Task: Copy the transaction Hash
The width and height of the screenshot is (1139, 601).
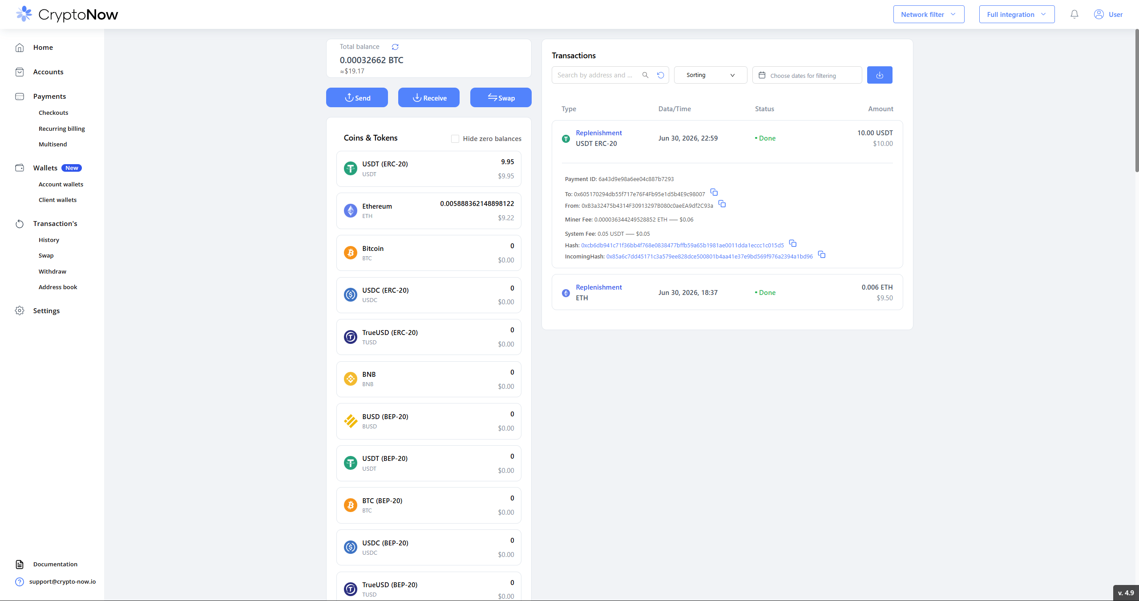Action: (x=793, y=243)
